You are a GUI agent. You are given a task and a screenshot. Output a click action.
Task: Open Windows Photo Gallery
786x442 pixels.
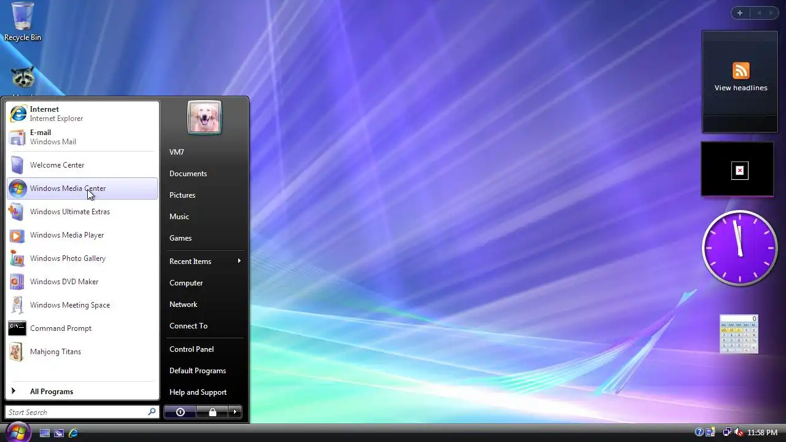tap(82, 258)
